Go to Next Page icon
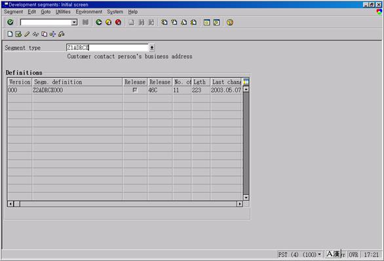 point(183,22)
